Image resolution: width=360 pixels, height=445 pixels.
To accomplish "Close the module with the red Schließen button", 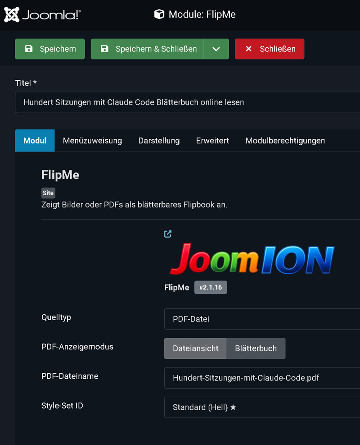I will (x=270, y=49).
